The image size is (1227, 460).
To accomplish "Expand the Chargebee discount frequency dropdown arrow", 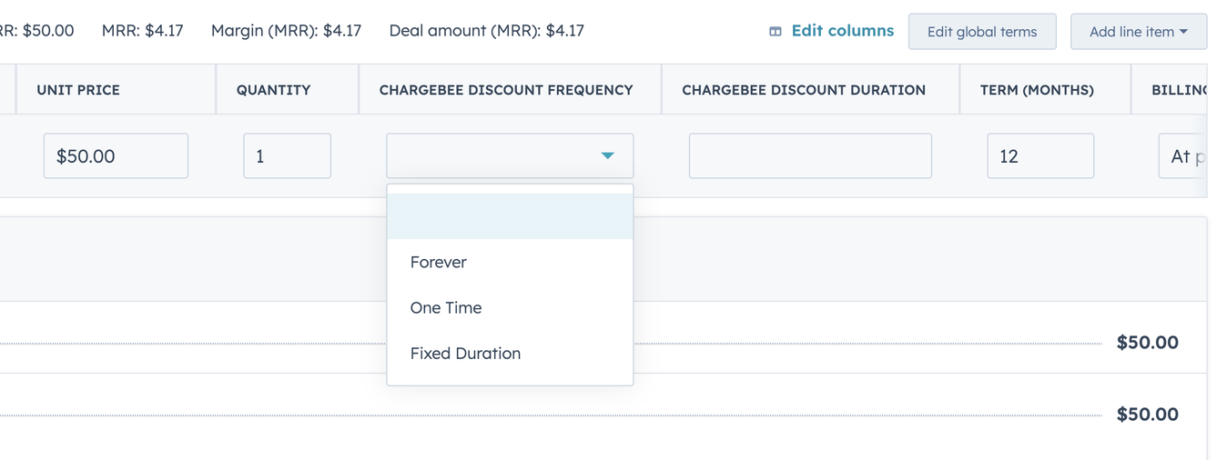I will pyautogui.click(x=607, y=156).
